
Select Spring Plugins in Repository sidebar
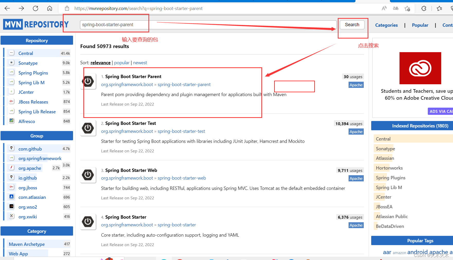(33, 73)
